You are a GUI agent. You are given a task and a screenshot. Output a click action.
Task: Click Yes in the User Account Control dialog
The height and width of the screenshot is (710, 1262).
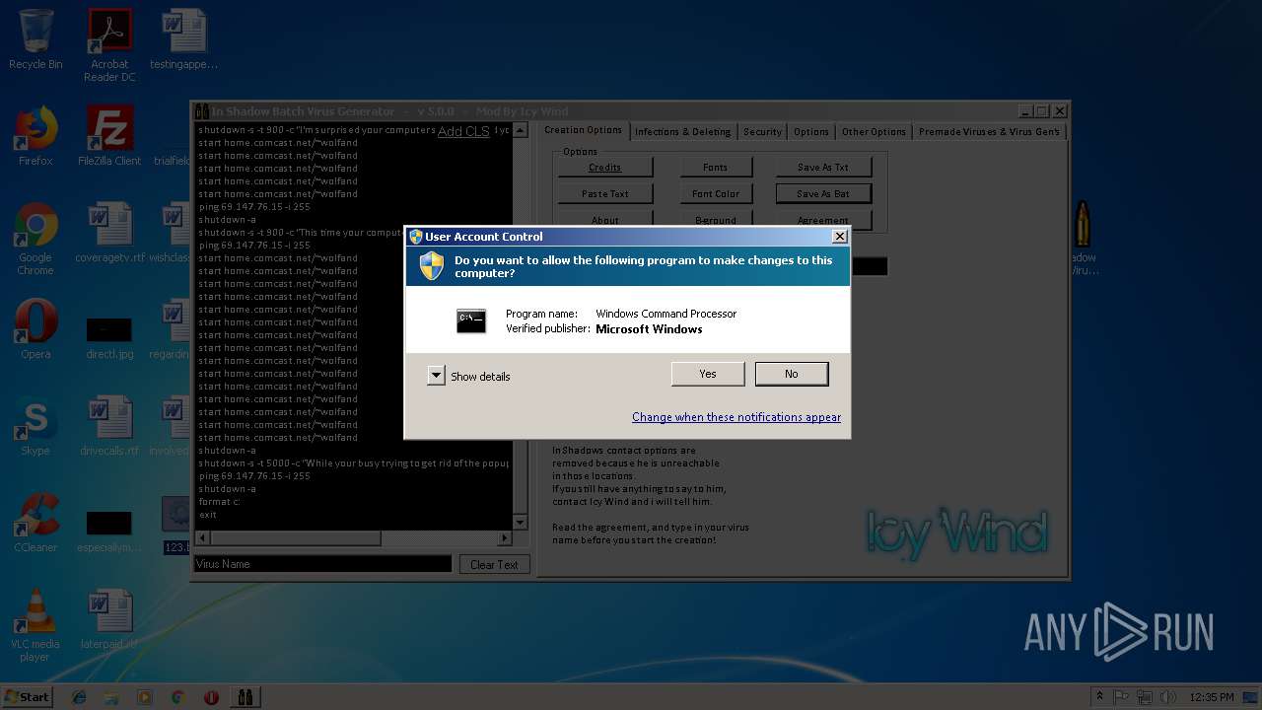[x=708, y=374]
